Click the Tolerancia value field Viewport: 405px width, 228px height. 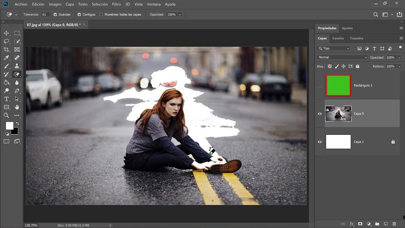46,15
